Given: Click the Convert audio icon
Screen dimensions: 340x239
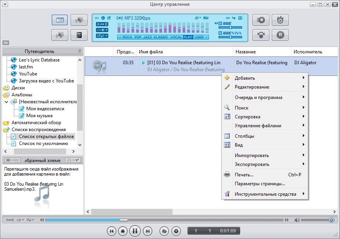Looking at the screenshot, I should pyautogui.click(x=261, y=35).
